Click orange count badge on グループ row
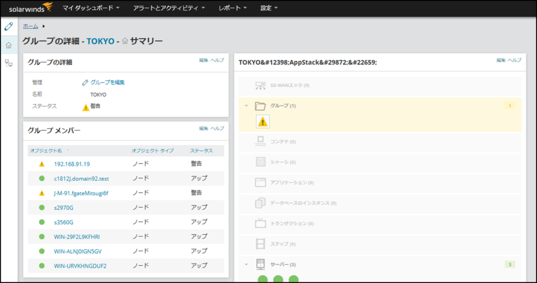This screenshot has width=537, height=283. (510, 106)
